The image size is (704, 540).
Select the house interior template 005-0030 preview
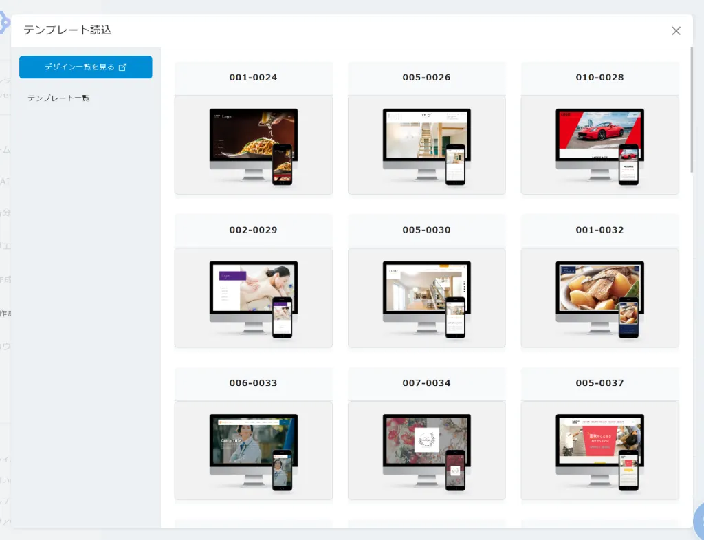[427, 298]
